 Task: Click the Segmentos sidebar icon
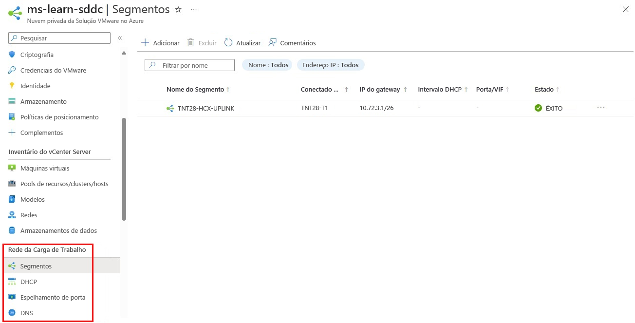point(12,266)
